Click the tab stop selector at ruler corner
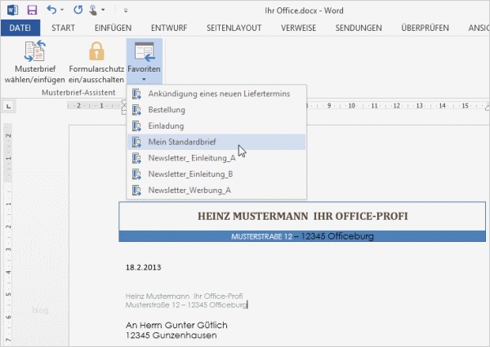This screenshot has width=490, height=347. point(8,107)
